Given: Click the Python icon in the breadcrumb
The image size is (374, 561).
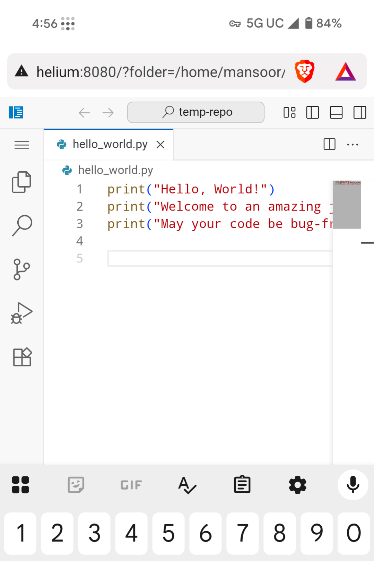Looking at the screenshot, I should point(67,170).
